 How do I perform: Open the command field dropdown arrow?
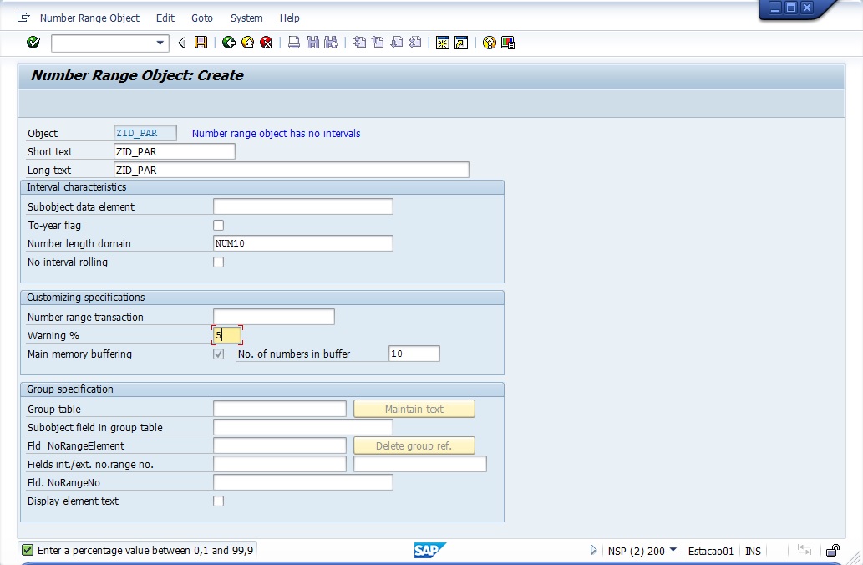tap(160, 43)
